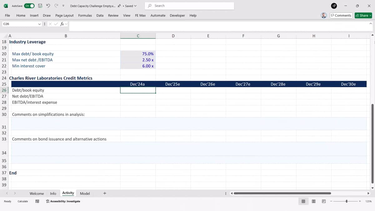Screen dimensions: 375x211
Task: Open the Draw ribbon tab
Action: tap(47, 15)
